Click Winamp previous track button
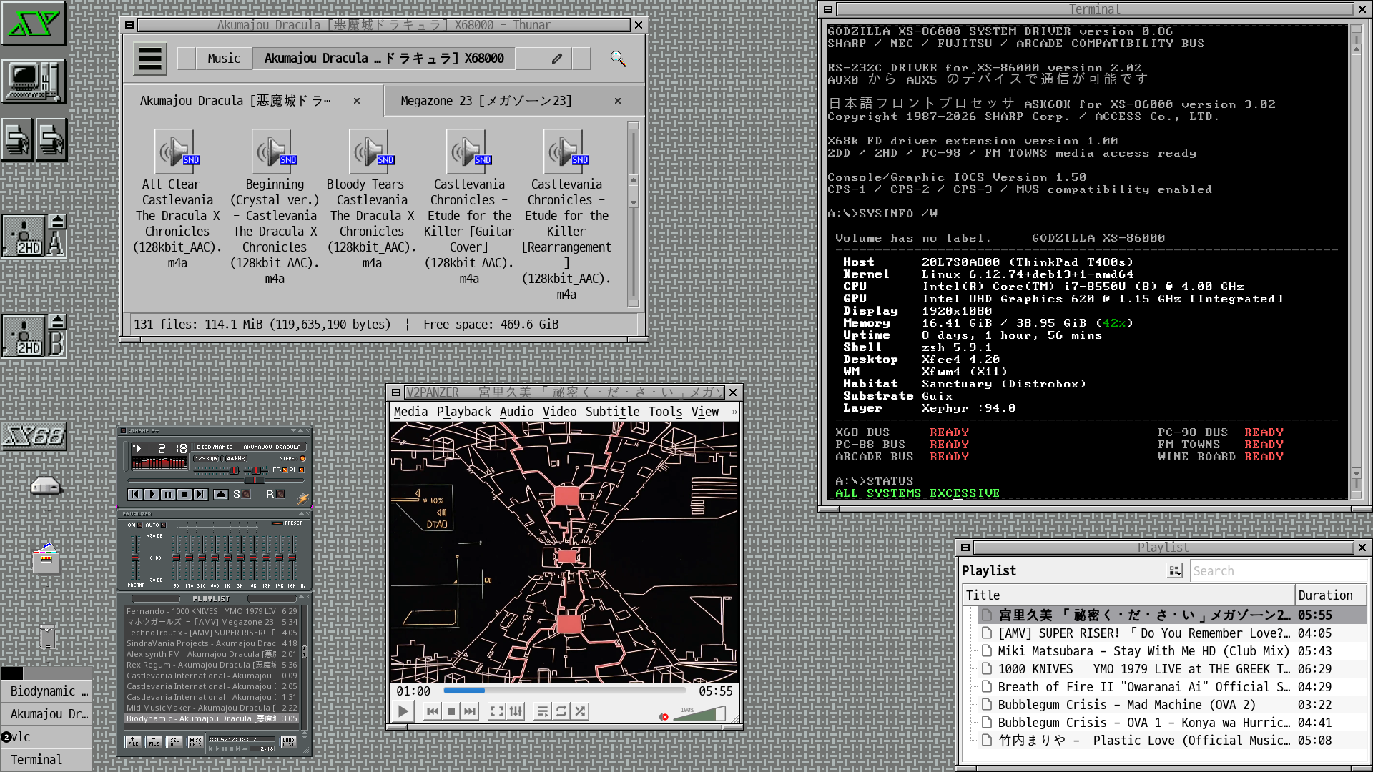1373x772 pixels. point(135,494)
